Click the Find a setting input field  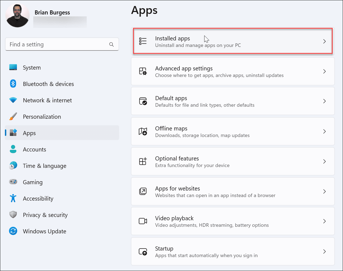pos(55,44)
